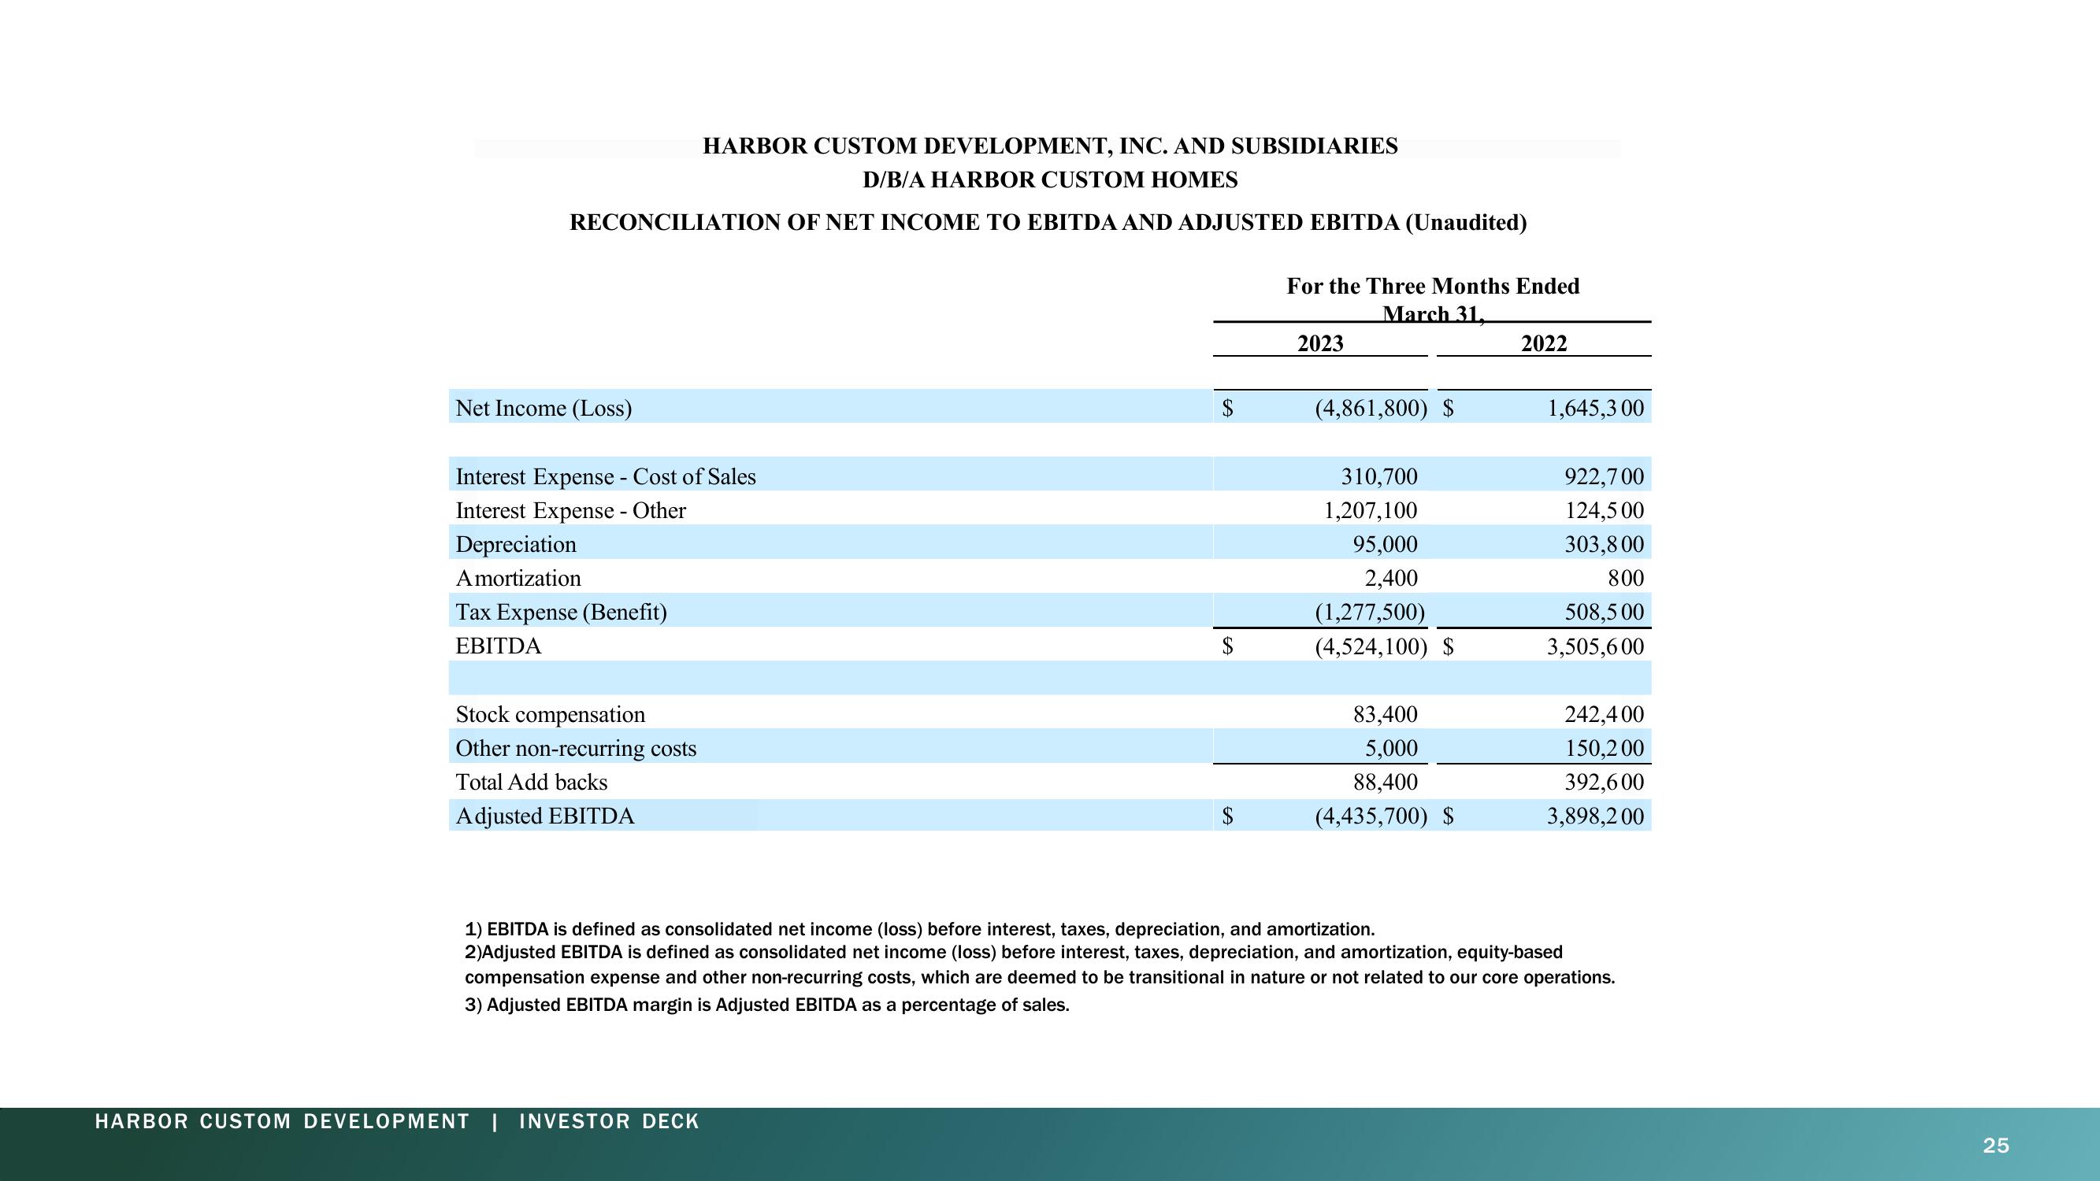
Task: Select the 'Total Add backs' label
Action: click(x=532, y=783)
